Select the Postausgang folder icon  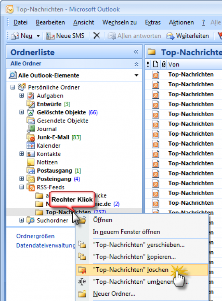coord(31,171)
